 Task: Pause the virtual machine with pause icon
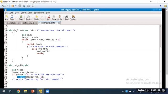pyautogui.click(x=13, y=6)
